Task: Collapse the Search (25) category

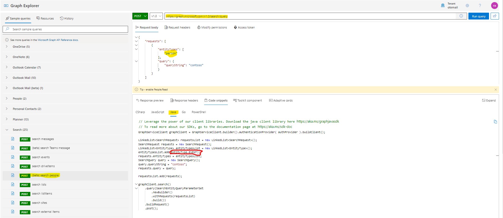Action: coord(7,130)
